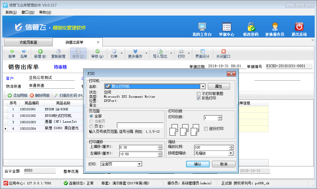Image resolution: width=317 pixels, height=189 pixels.
Task: Open 打印 全部页 dropdown
Action: coord(139,164)
